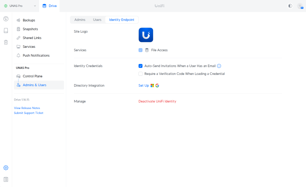Click the UniFi site logo image
Screen dimensions: 306x187
146,35
